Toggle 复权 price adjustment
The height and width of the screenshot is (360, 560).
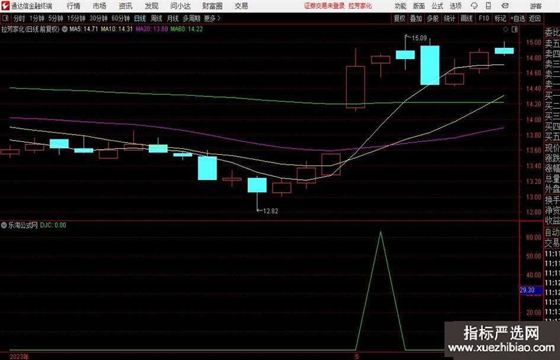pos(400,18)
